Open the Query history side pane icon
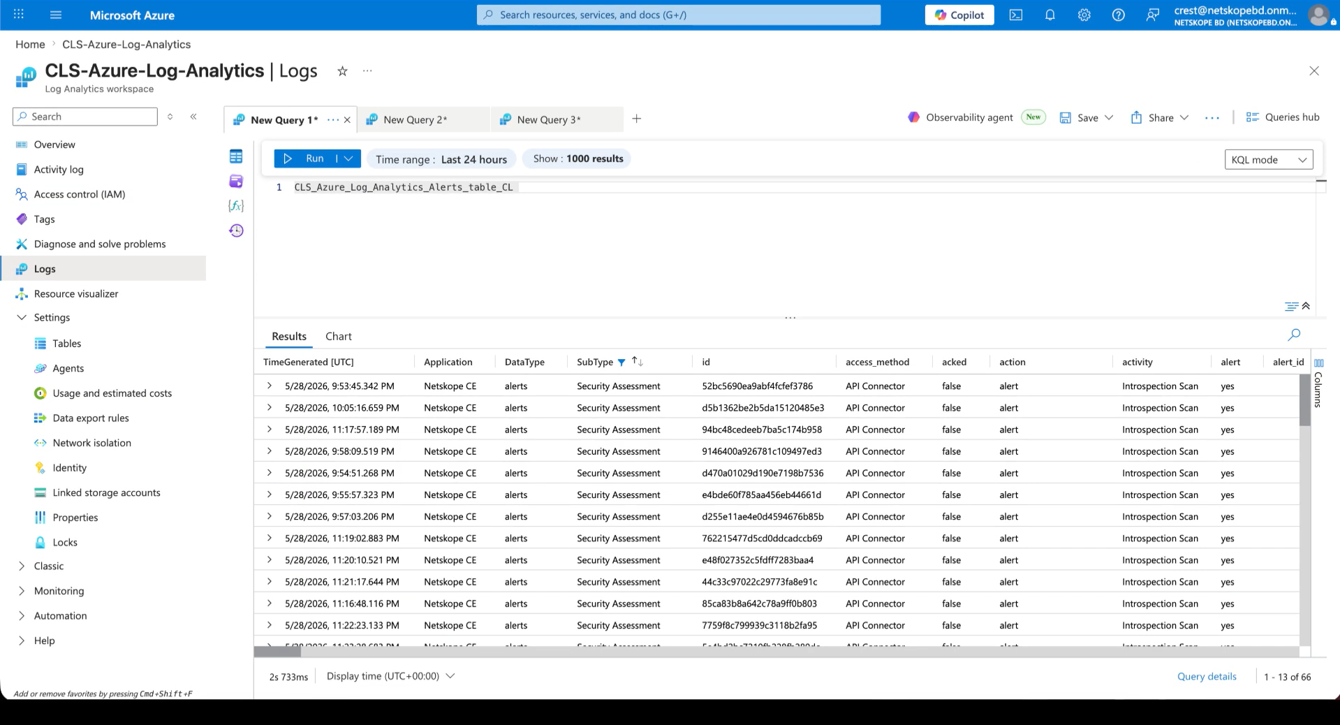This screenshot has height=725, width=1340. click(x=236, y=230)
